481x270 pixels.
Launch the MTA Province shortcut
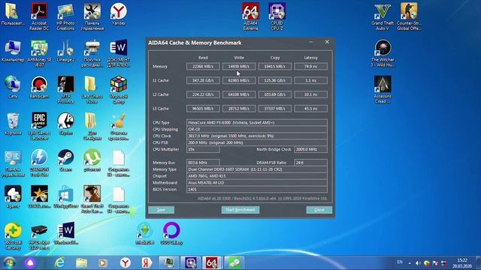point(65,90)
